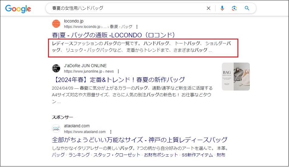Click the locondo.jp favicon
The width and height of the screenshot is (289, 168).
point(56,24)
